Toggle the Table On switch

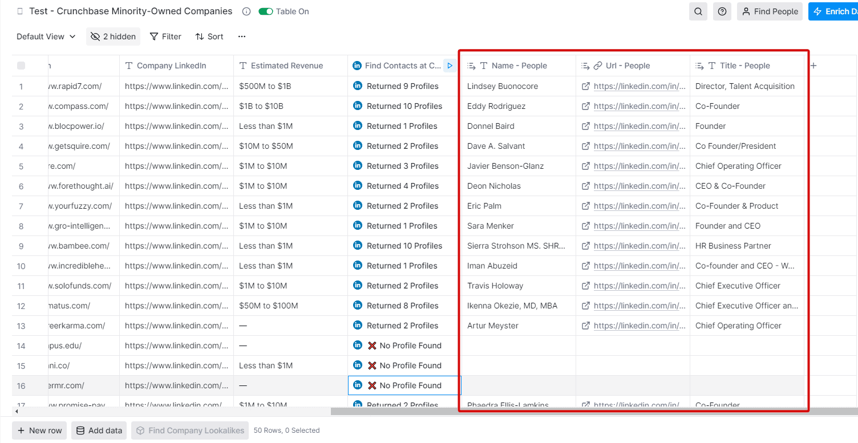pos(266,11)
